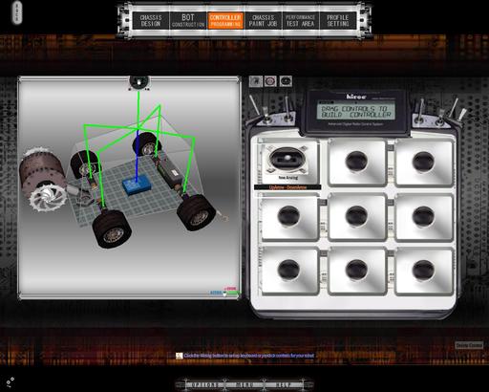489x392 pixels.
Task: Click the analog control's name label bar
Action: pyautogui.click(x=287, y=187)
